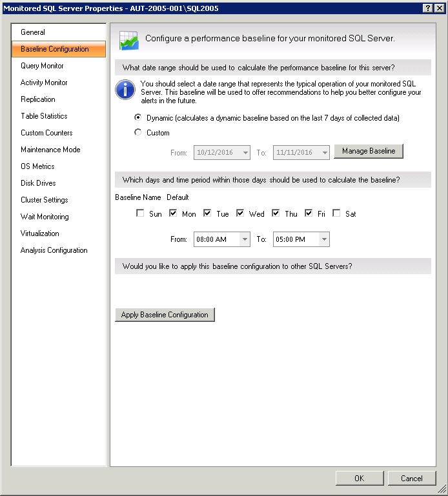Go to the Activity Monitor page

59,83
